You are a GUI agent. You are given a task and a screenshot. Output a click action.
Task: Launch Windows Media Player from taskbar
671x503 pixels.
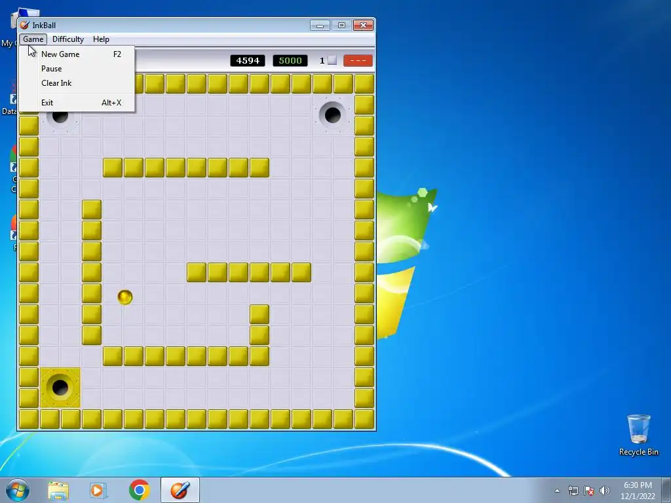click(98, 490)
